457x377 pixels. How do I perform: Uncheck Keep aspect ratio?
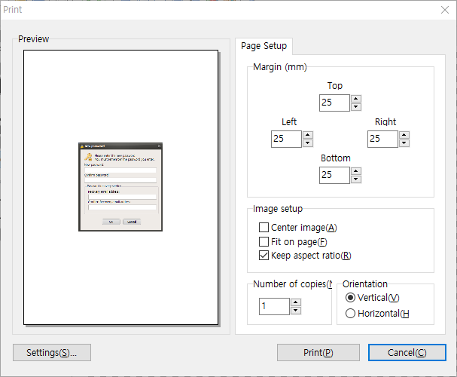264,256
